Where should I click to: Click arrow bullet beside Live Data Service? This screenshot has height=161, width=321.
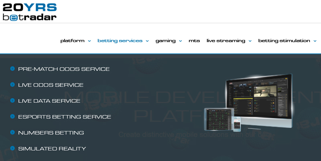(x=12, y=100)
